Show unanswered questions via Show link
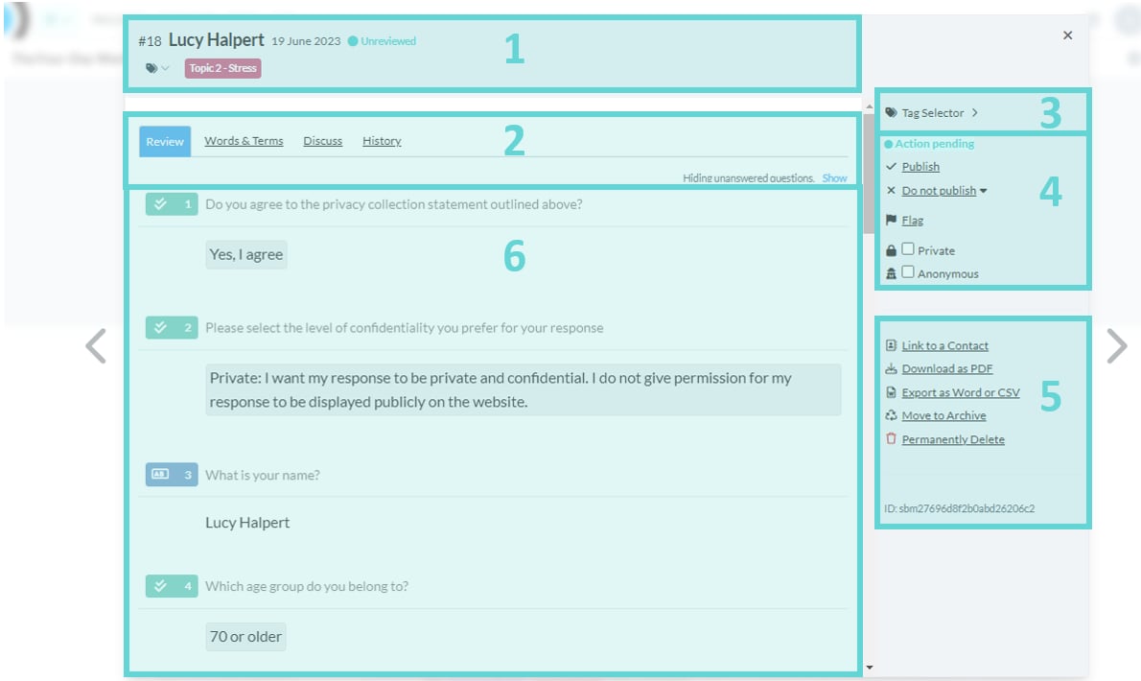The width and height of the screenshot is (1141, 681). click(x=834, y=178)
